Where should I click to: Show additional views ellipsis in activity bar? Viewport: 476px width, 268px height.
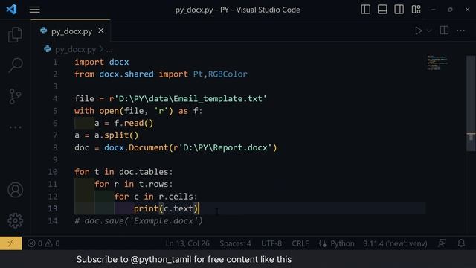[15, 127]
